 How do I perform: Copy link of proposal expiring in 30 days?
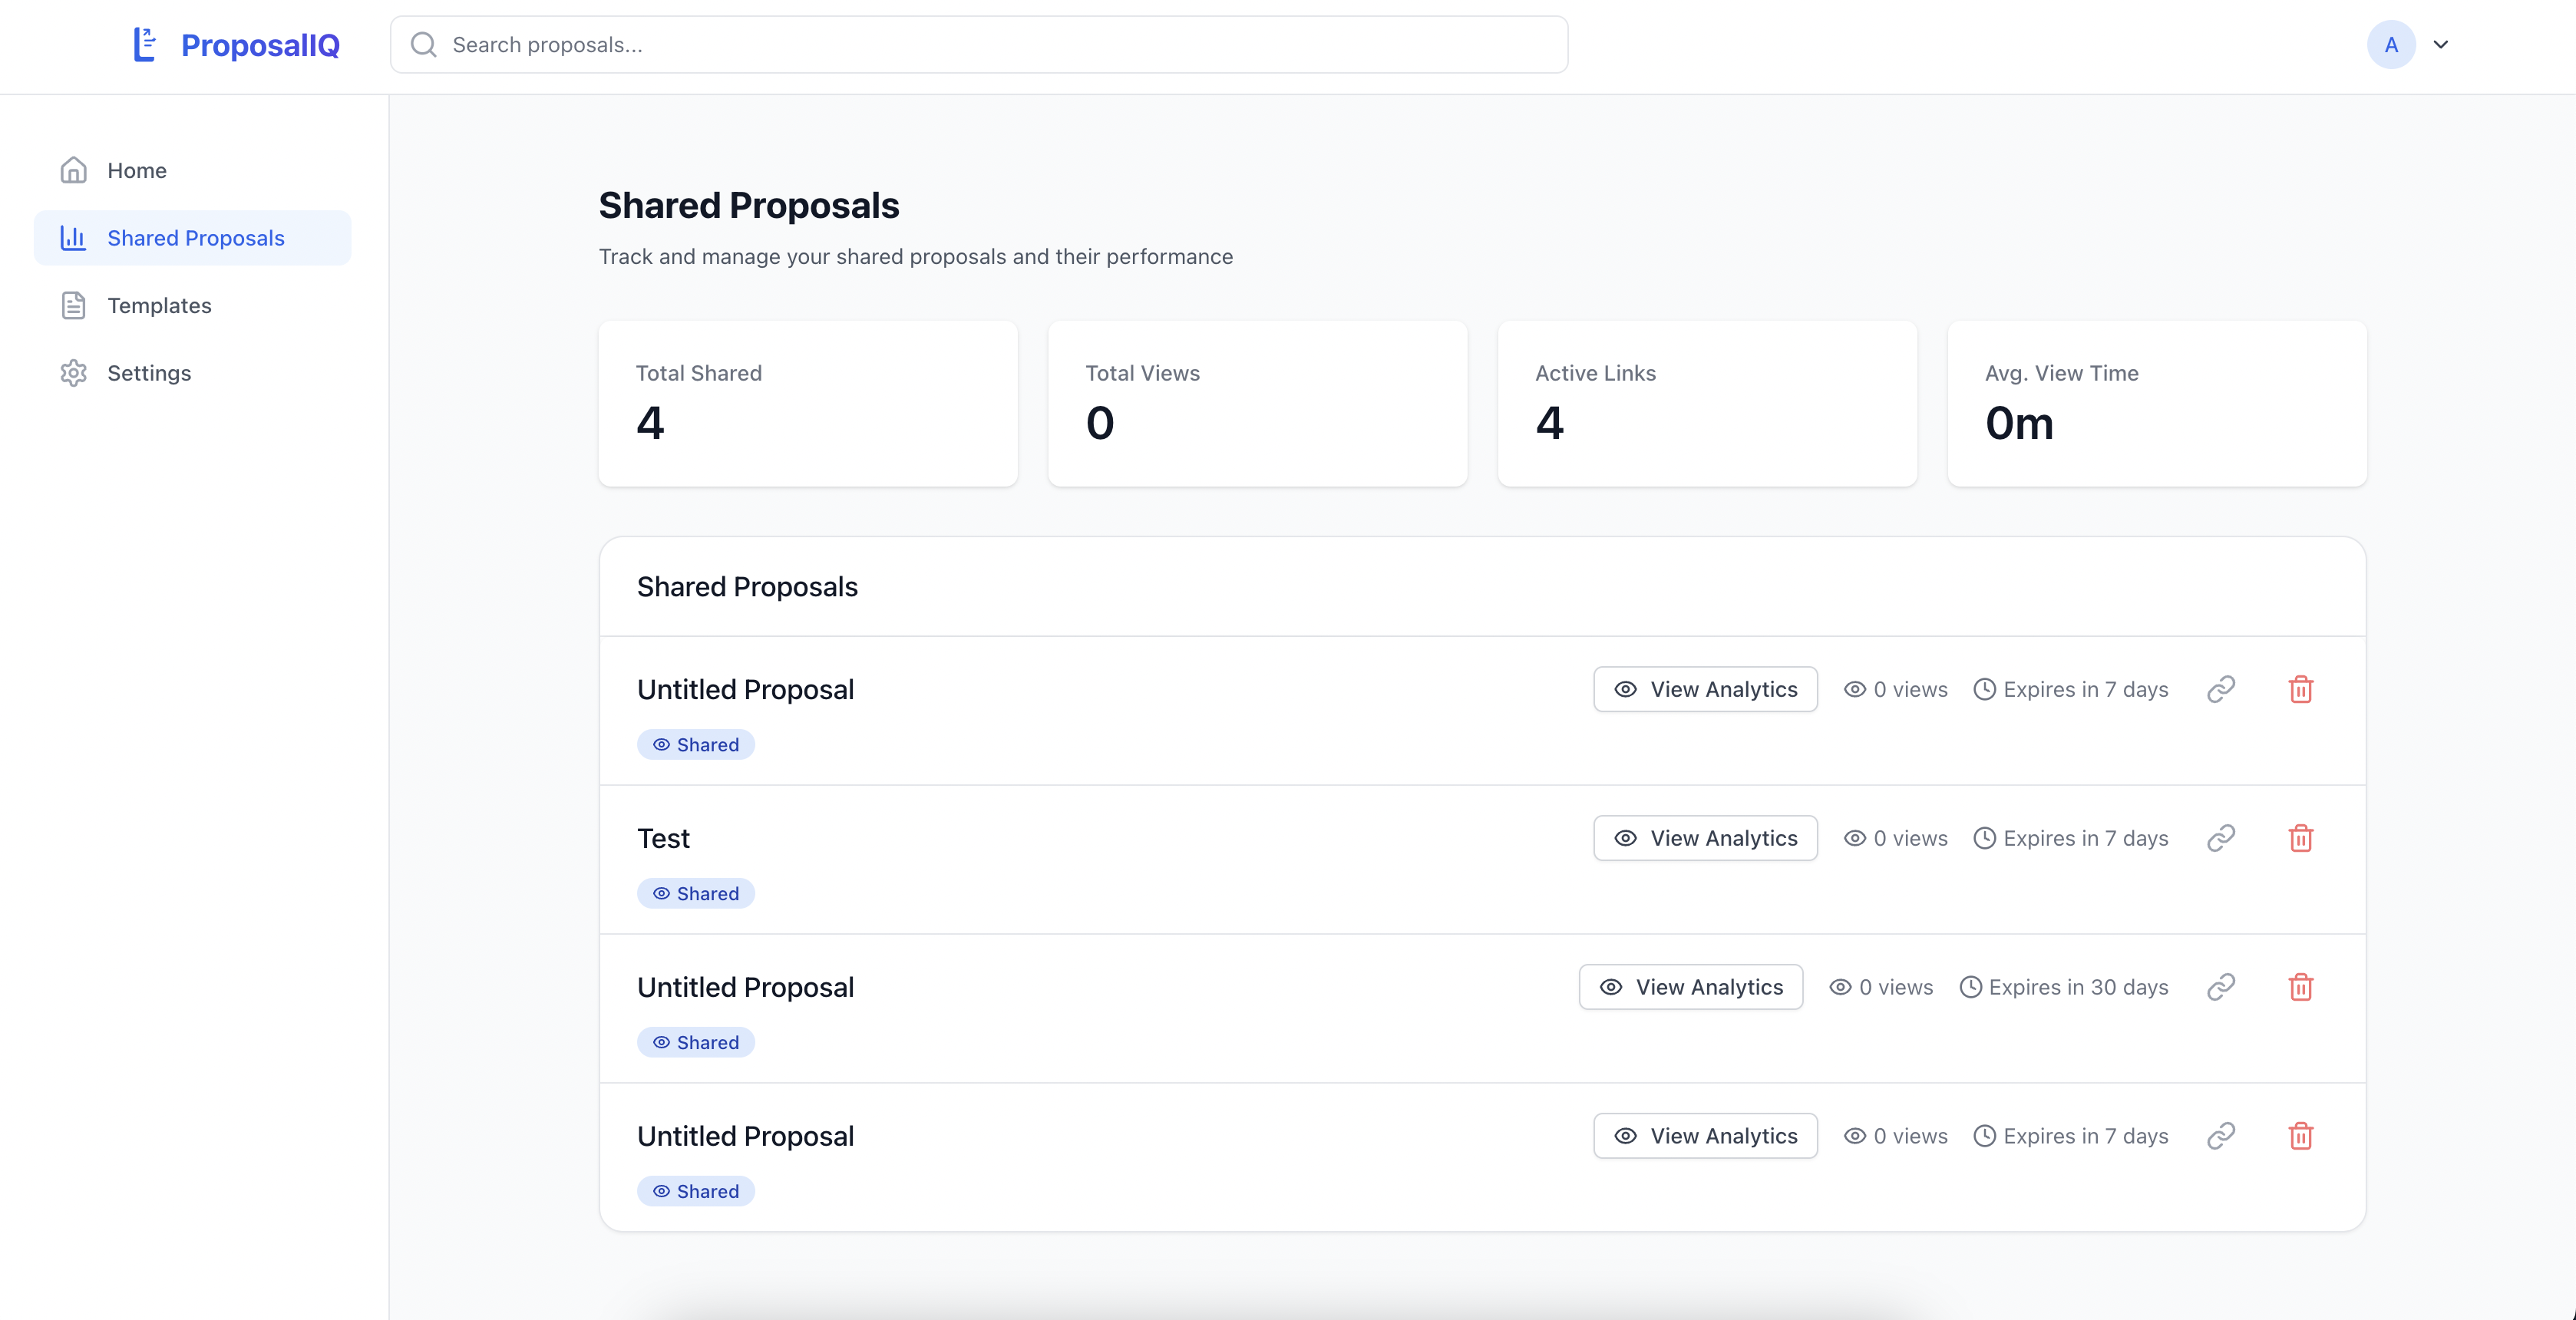2220,987
